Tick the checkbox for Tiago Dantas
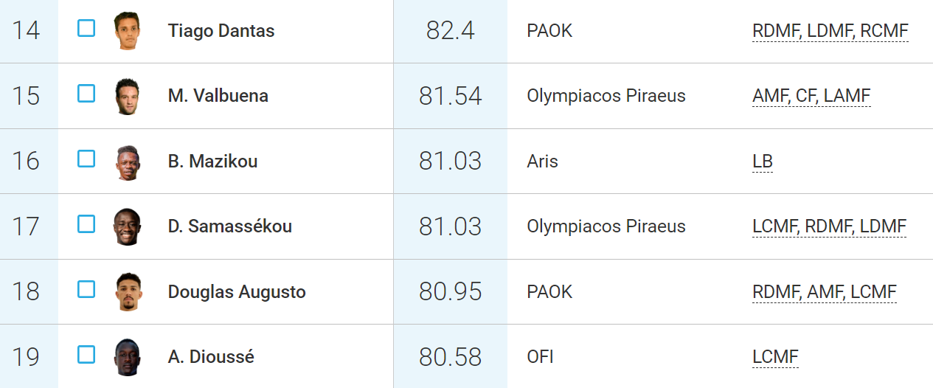This screenshot has width=933, height=388. click(86, 29)
